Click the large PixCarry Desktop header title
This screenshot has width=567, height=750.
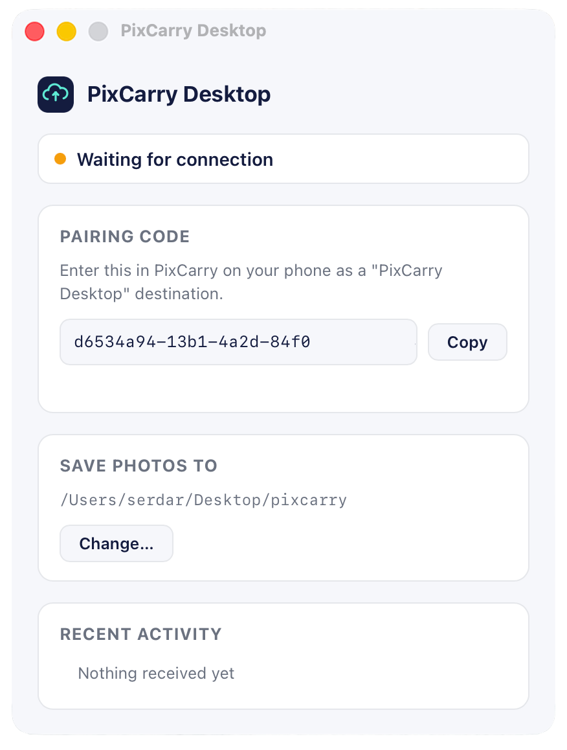click(179, 94)
